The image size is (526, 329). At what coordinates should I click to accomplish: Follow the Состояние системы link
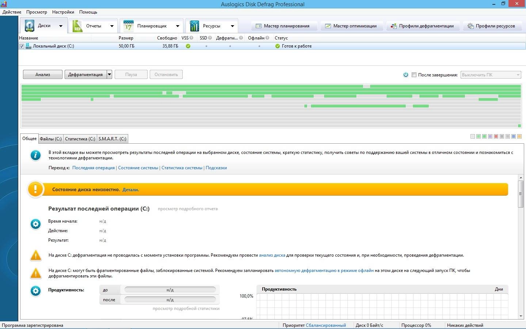138,168
